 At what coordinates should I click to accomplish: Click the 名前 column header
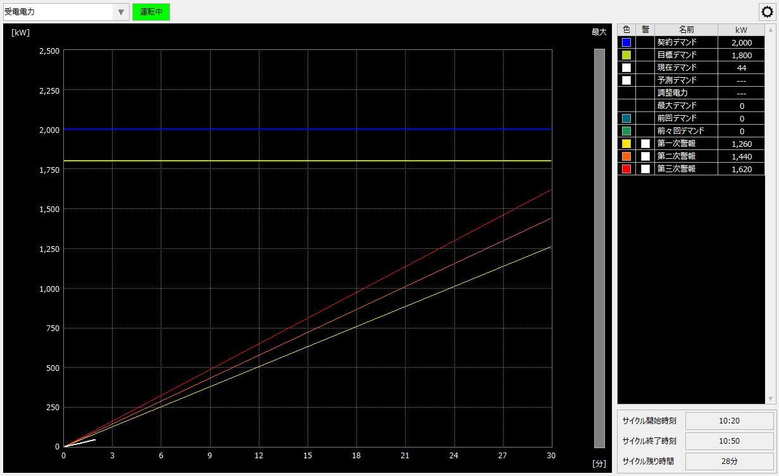[x=686, y=30]
